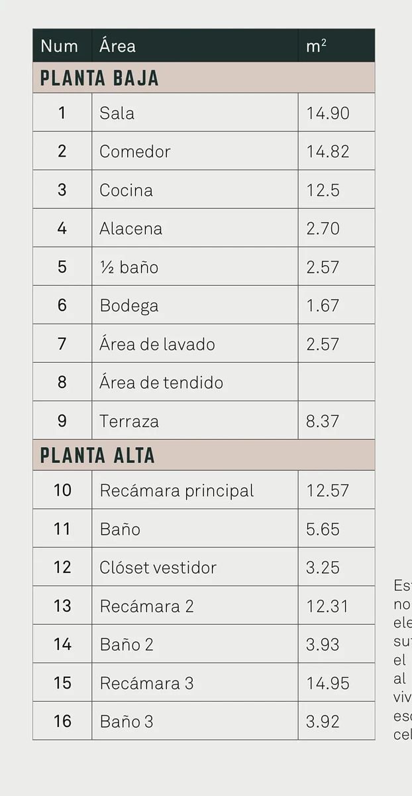Select the Comedor area entry
The image size is (412, 796).
point(135,151)
